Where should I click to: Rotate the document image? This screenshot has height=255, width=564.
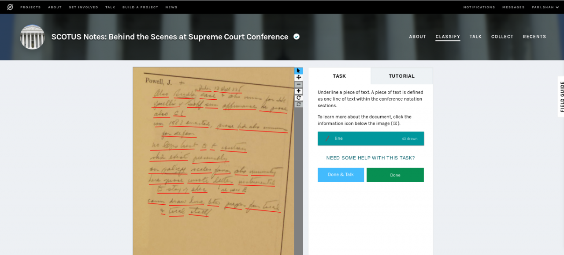(299, 97)
